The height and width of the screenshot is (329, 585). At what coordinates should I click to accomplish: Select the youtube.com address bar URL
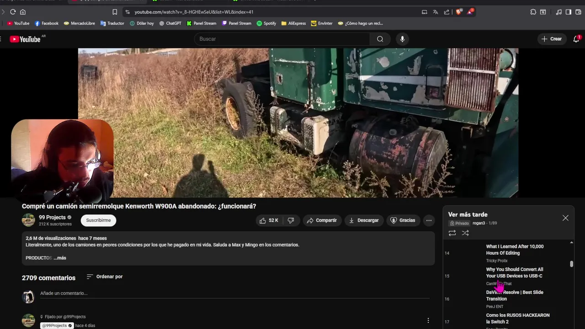click(x=194, y=12)
